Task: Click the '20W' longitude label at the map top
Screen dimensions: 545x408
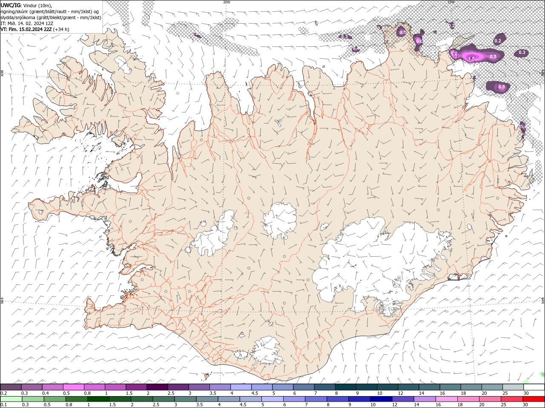Action: click(227, 2)
